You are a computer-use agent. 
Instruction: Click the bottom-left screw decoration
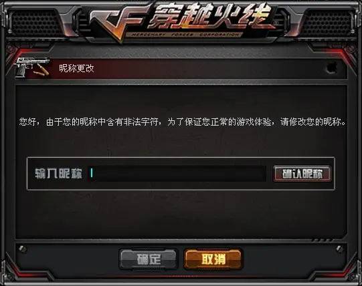(23, 249)
